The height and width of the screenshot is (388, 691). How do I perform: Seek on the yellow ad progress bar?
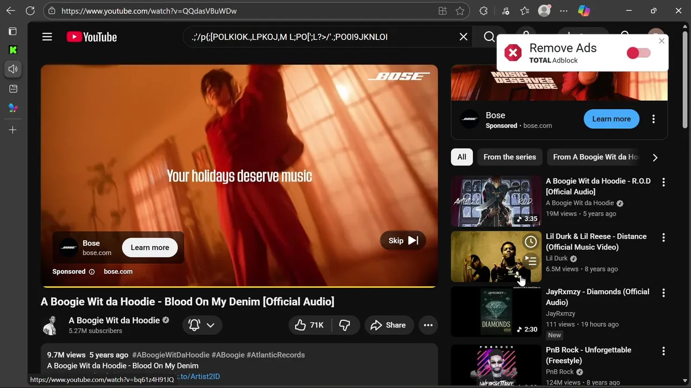pyautogui.click(x=239, y=287)
